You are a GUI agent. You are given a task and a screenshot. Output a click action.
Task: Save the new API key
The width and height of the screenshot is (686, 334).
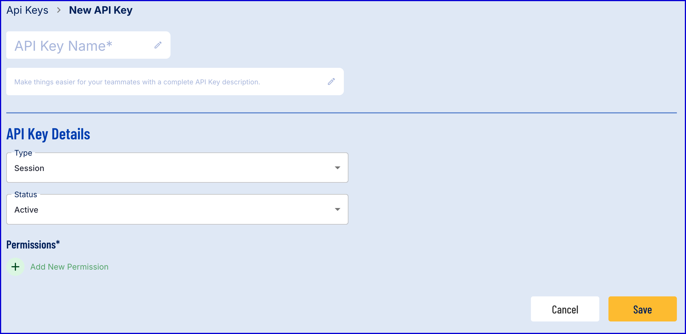click(642, 309)
